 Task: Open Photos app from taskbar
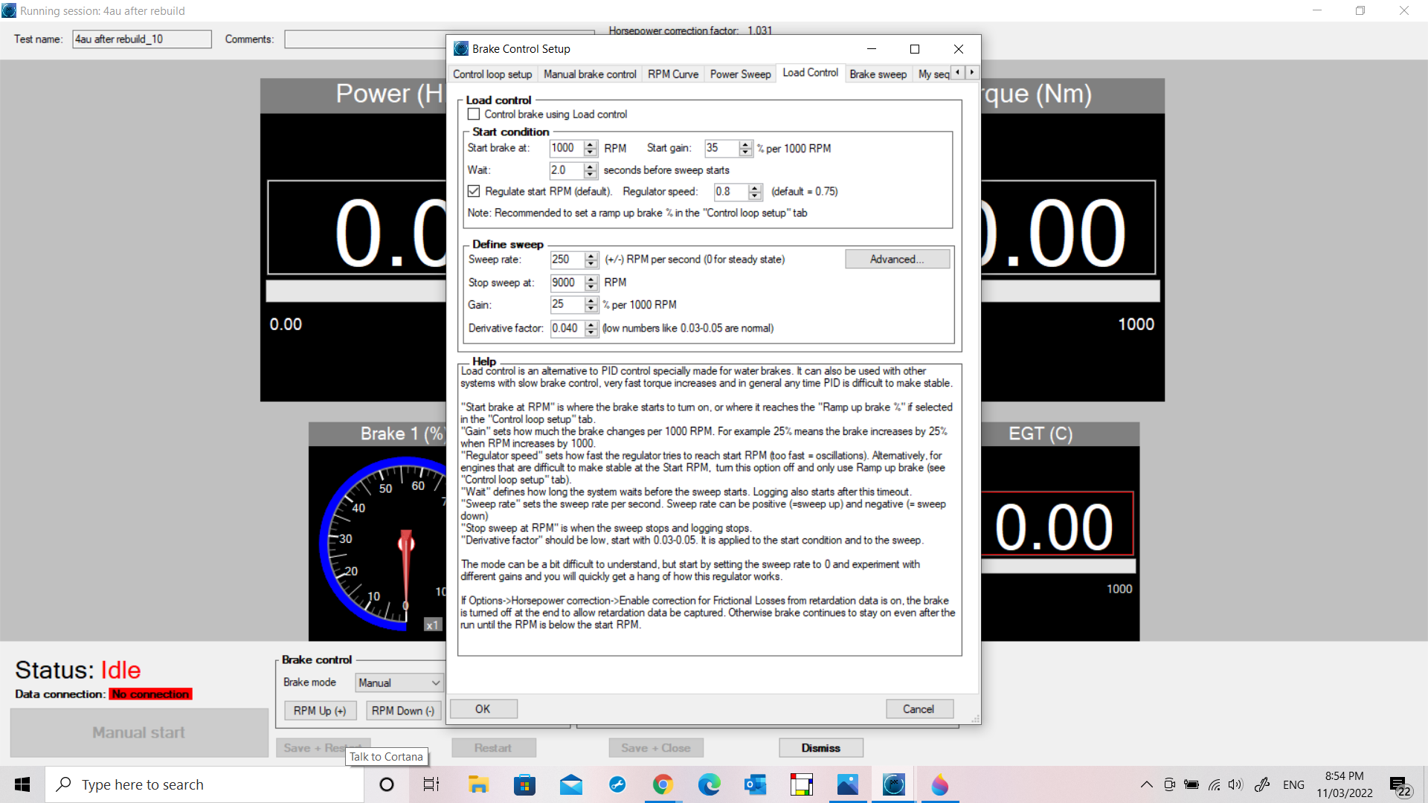coord(847,784)
